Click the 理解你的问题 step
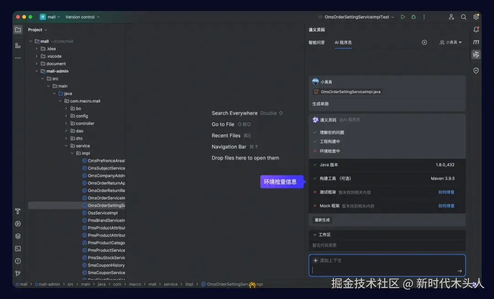The height and width of the screenshot is (299, 494). click(x=332, y=133)
